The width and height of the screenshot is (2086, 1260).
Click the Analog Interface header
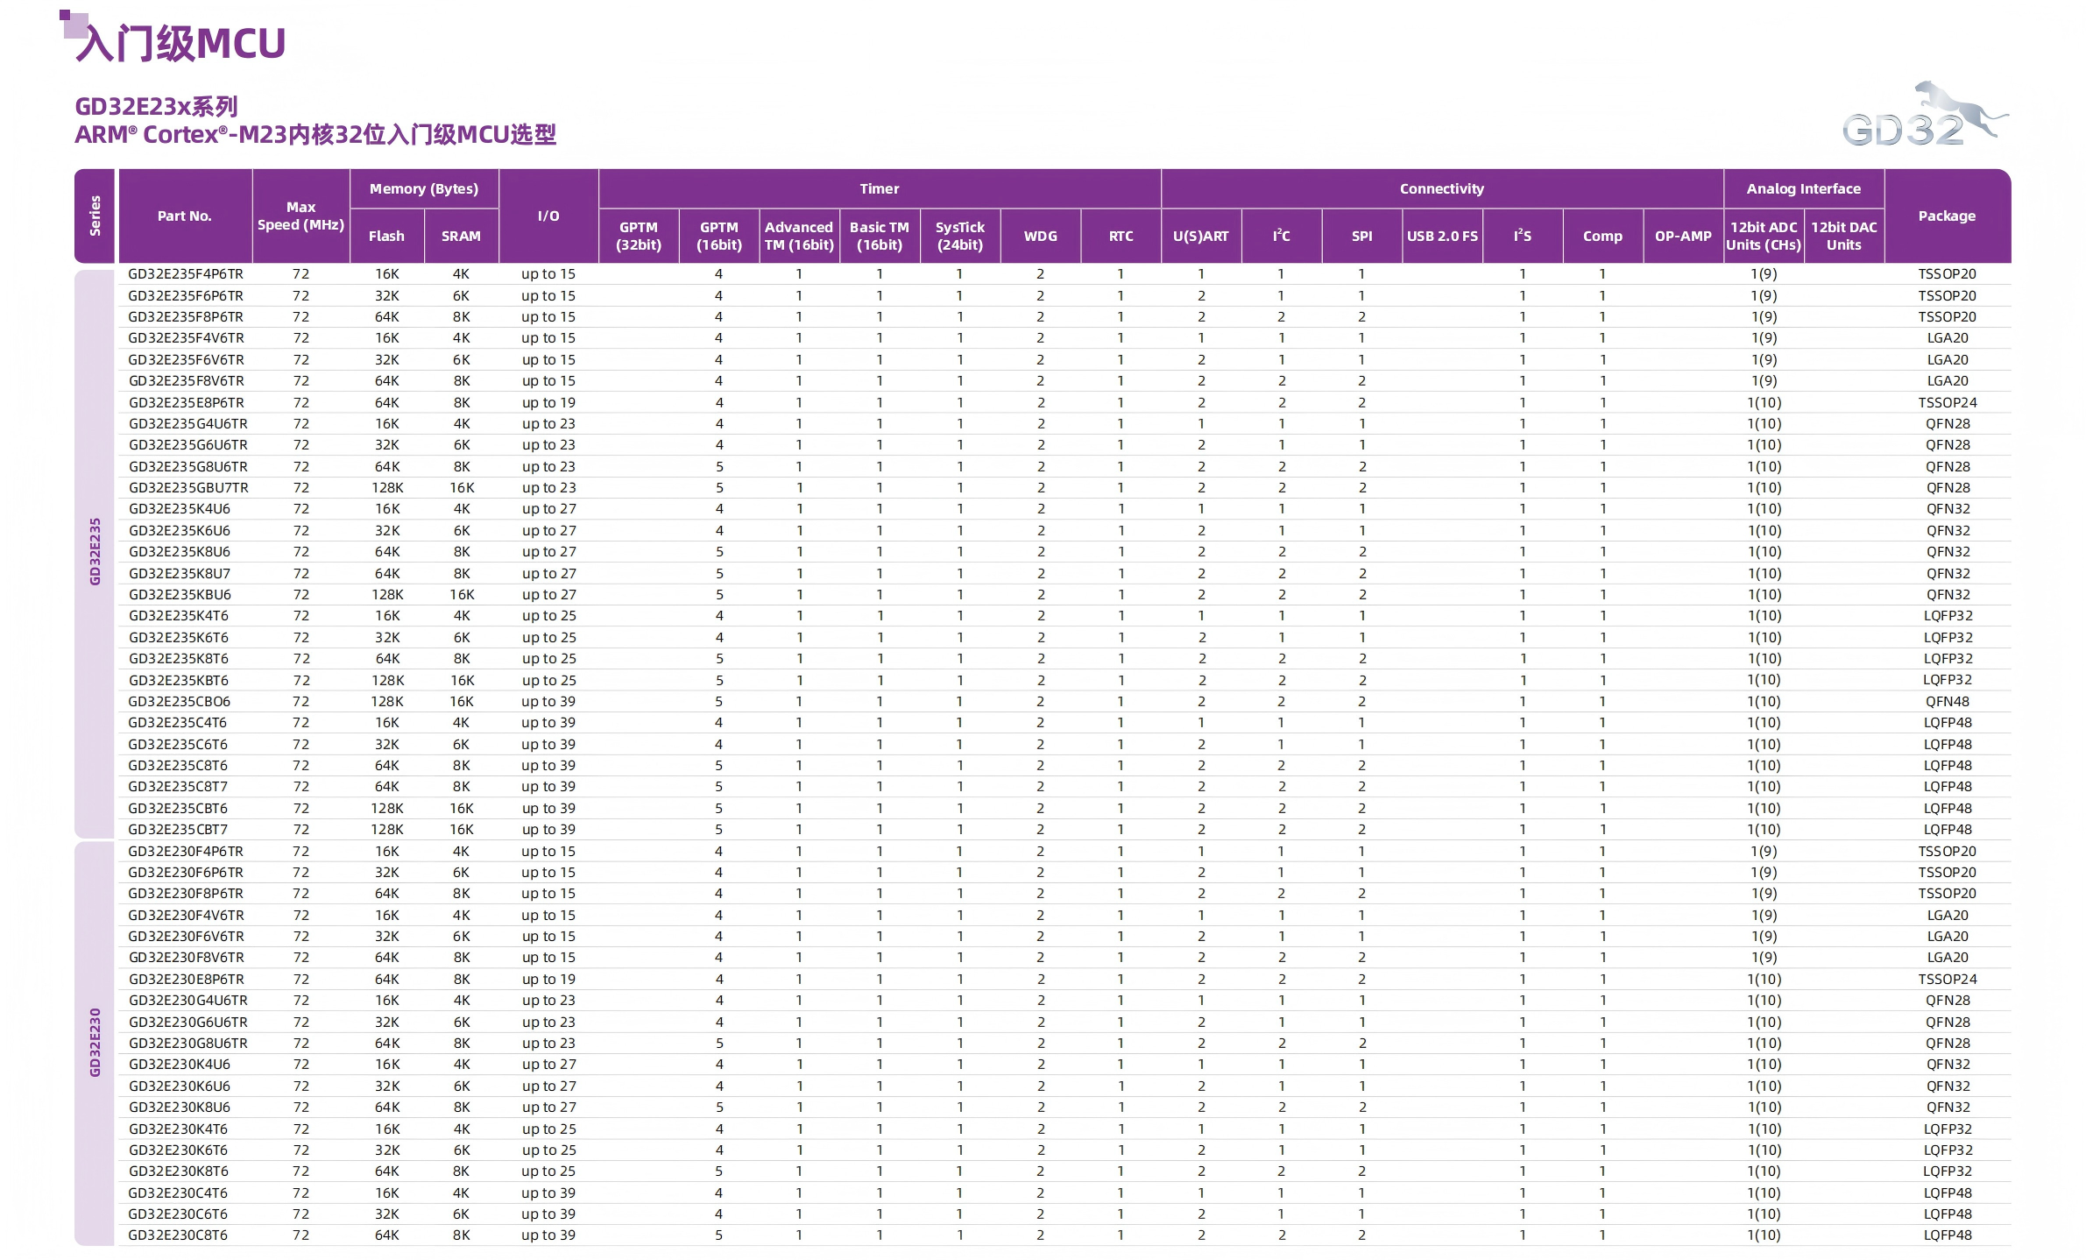click(1803, 188)
